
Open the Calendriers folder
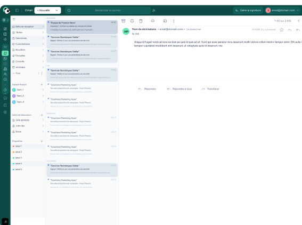(28, 38)
